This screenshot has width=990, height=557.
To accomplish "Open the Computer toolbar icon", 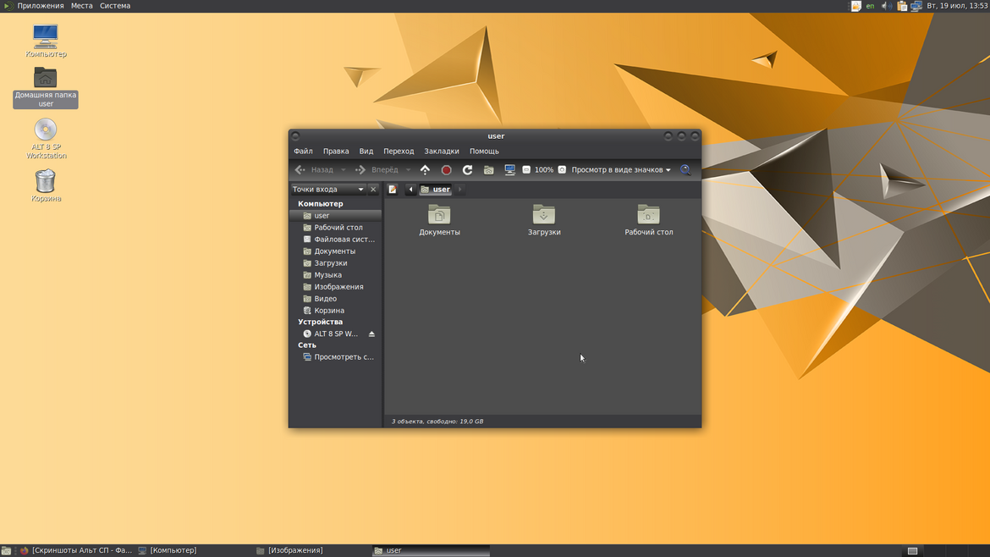I will [x=509, y=170].
